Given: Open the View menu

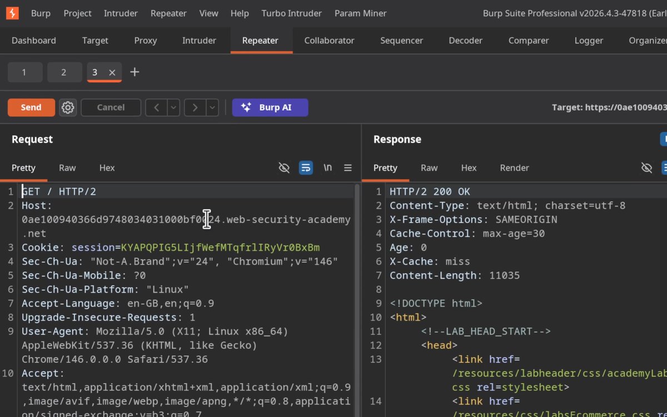Looking at the screenshot, I should point(209,13).
